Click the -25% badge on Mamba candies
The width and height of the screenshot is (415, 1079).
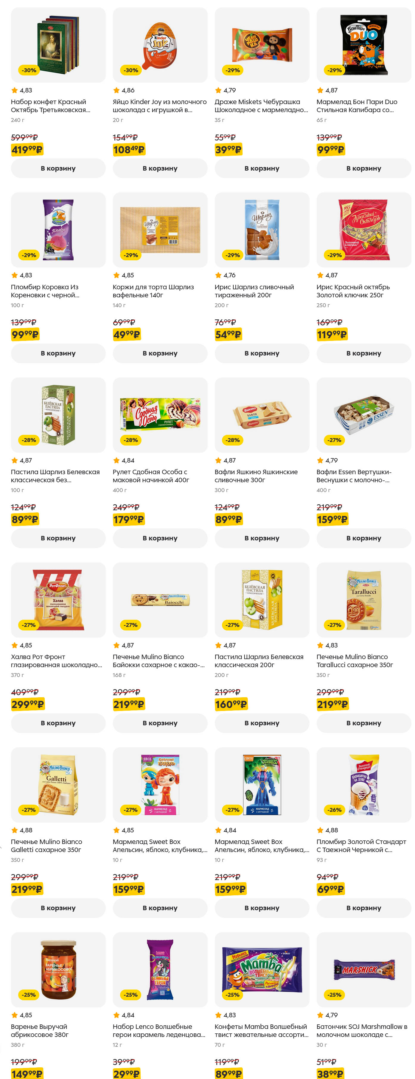[233, 994]
